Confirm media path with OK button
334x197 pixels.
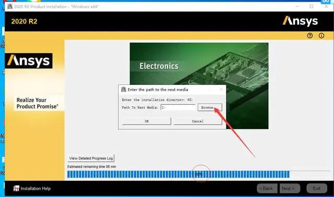tap(146, 121)
